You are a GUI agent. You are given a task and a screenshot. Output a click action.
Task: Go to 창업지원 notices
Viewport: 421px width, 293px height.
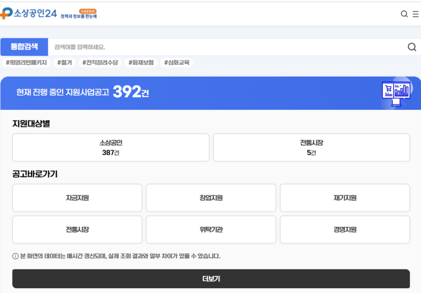coord(211,198)
